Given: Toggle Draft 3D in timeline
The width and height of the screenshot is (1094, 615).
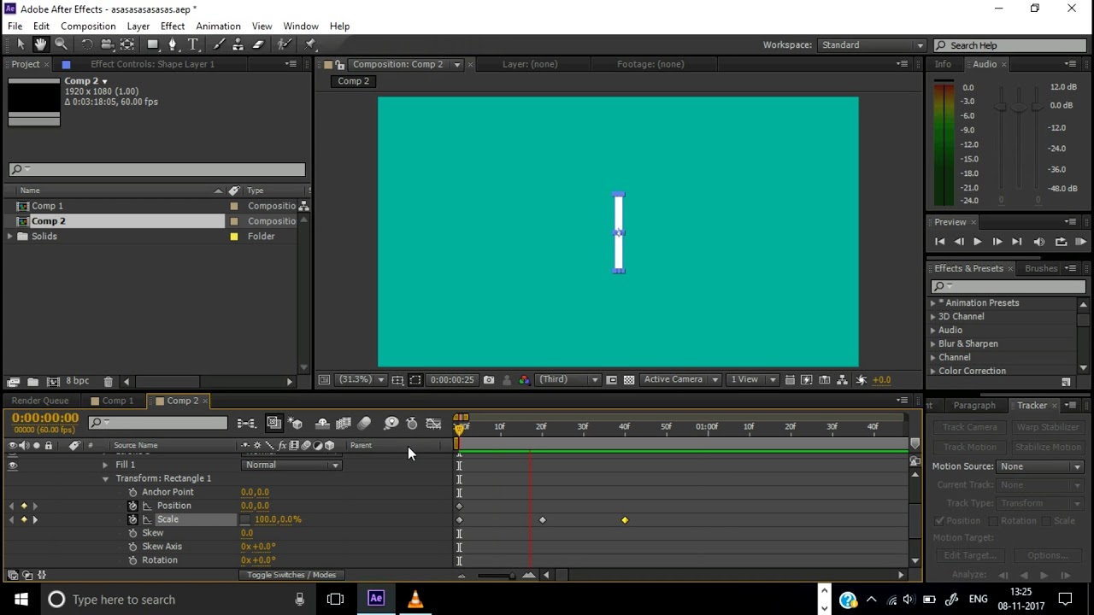Looking at the screenshot, I should 295,424.
